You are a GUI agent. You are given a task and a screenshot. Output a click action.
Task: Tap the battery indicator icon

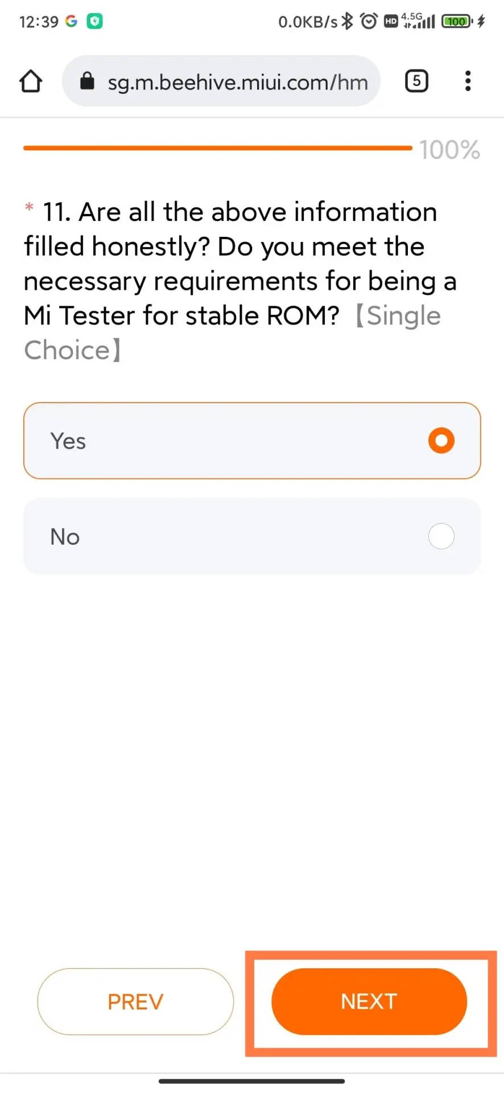pyautogui.click(x=457, y=22)
